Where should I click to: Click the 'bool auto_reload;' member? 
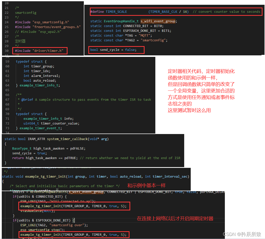point(40,80)
